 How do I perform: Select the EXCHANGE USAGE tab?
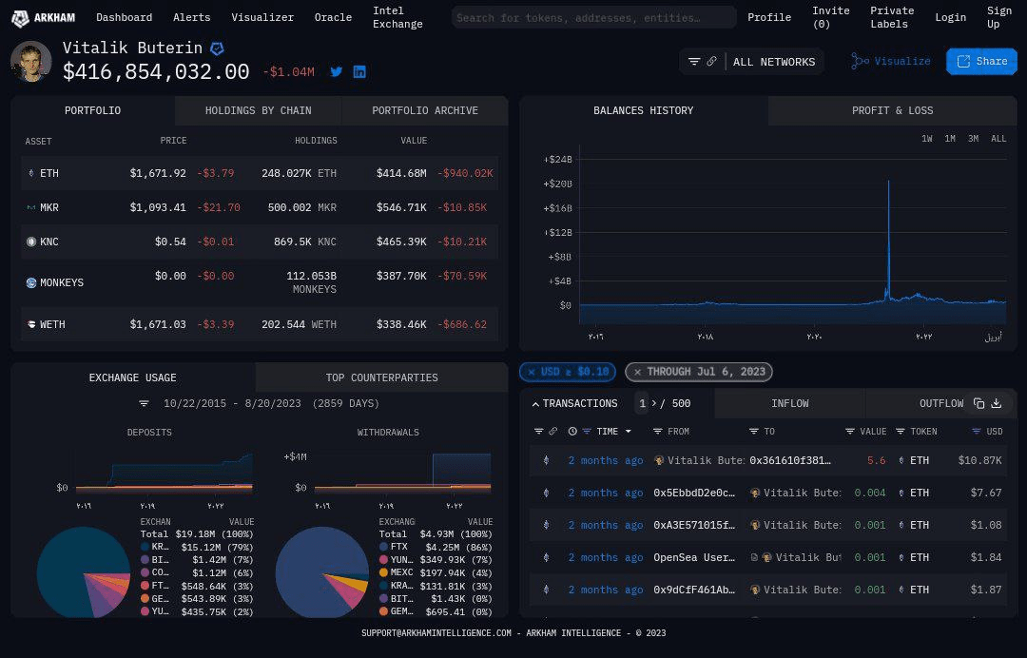pos(132,377)
